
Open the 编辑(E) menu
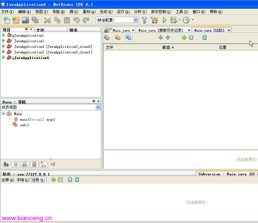coord(25,12)
